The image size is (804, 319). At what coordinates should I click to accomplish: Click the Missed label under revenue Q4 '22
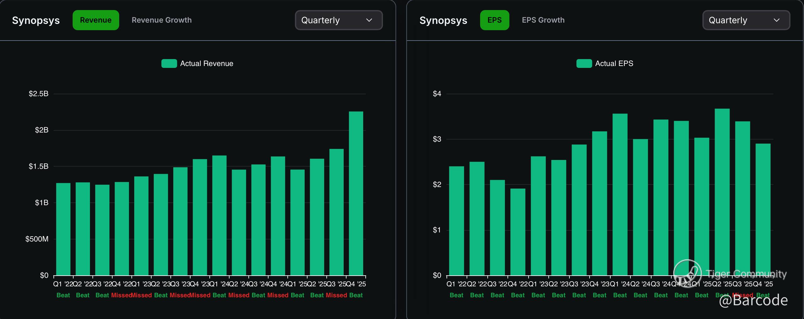click(121, 295)
